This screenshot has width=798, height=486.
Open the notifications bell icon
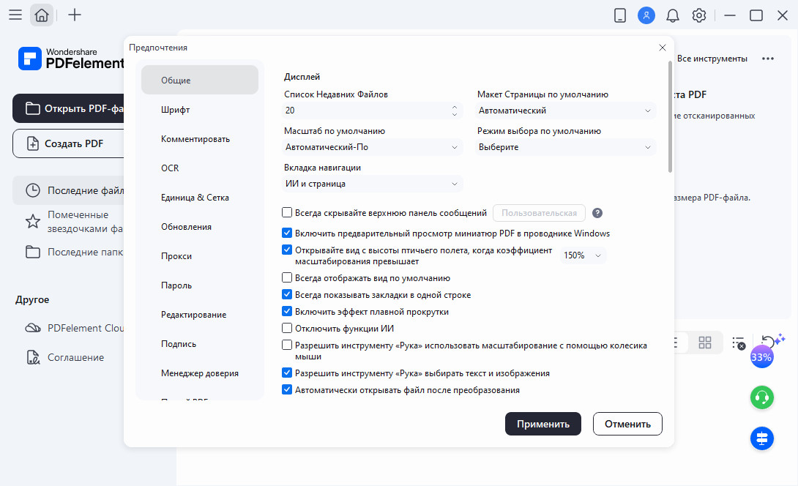point(672,15)
